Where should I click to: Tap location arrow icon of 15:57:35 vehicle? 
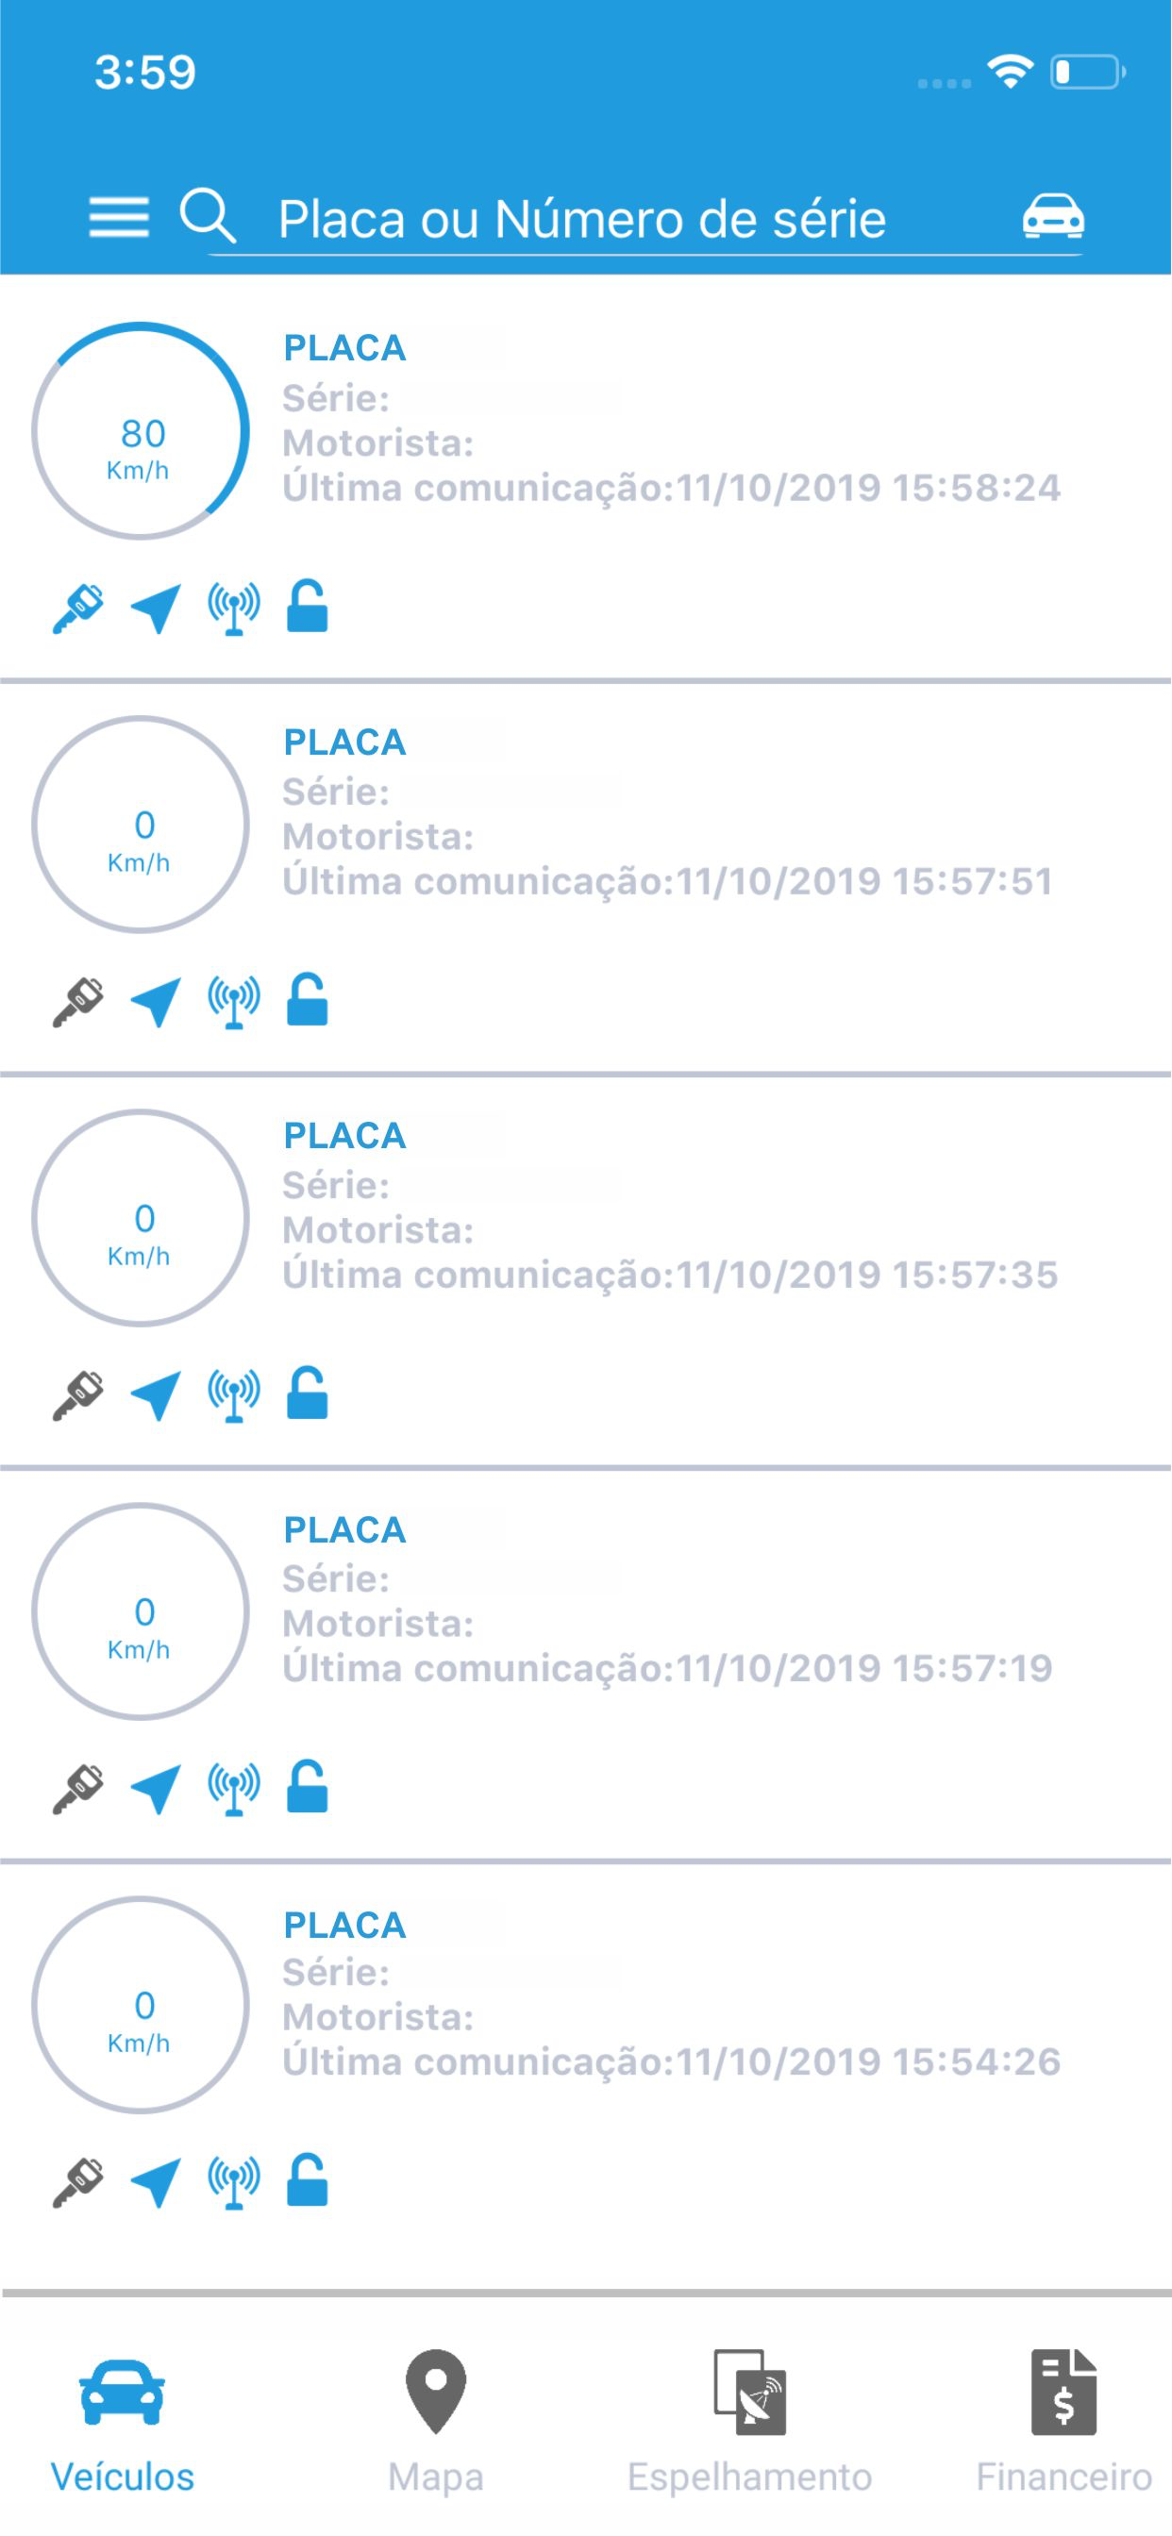point(156,1395)
